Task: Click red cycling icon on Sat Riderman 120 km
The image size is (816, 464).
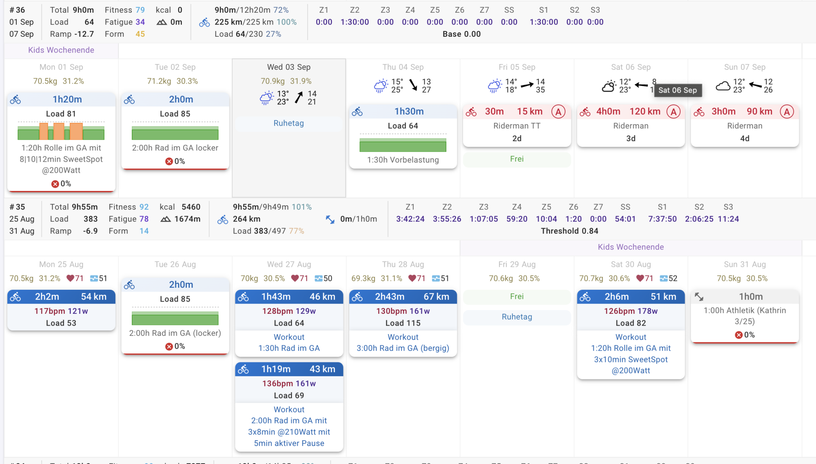Action: coord(585,112)
